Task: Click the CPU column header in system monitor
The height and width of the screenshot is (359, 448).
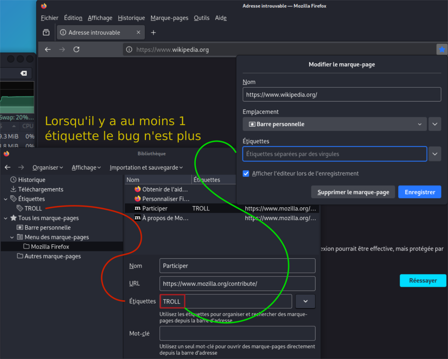Action: [x=28, y=126]
